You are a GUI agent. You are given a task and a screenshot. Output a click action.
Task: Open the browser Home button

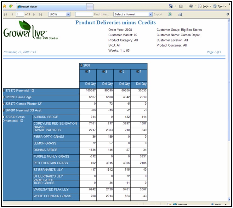click(x=171, y=6)
